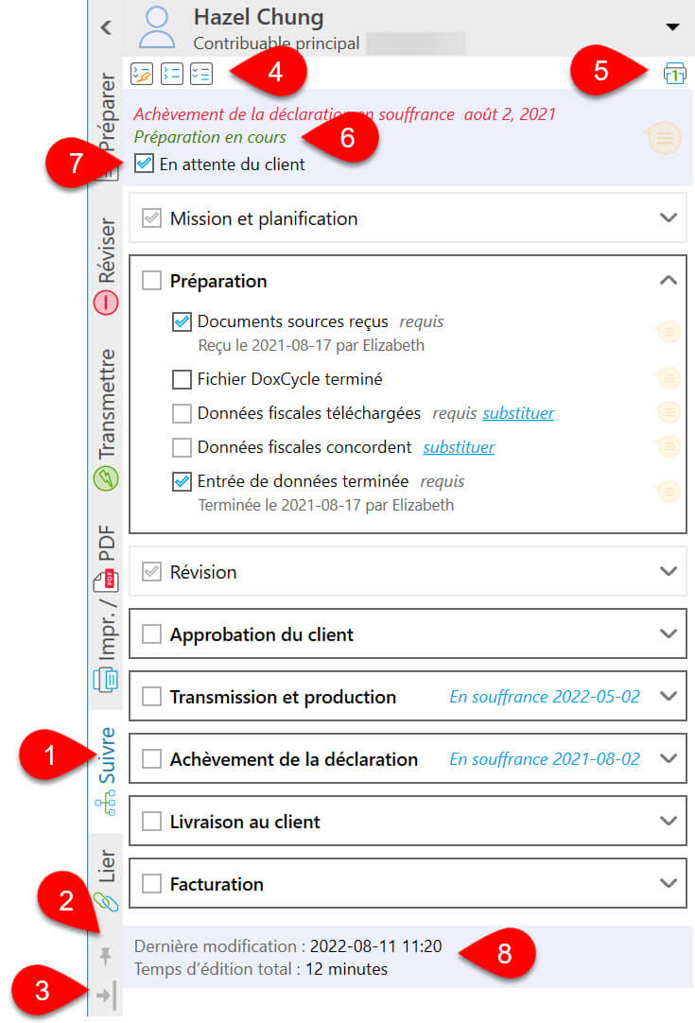The width and height of the screenshot is (695, 1023).
Task: Open note icon for Données fiscales concordent
Action: (x=669, y=445)
